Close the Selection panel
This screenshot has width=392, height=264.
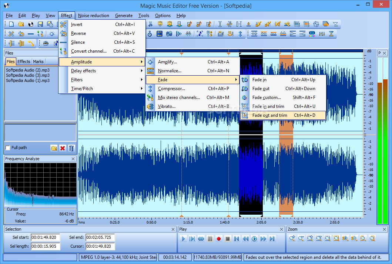pyautogui.click(x=173, y=229)
